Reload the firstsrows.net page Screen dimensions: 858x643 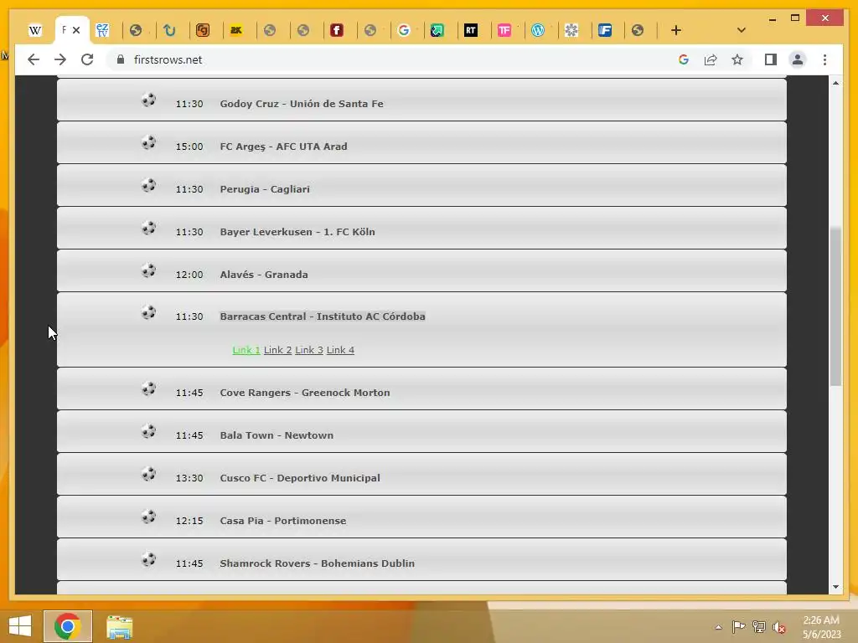click(x=87, y=59)
